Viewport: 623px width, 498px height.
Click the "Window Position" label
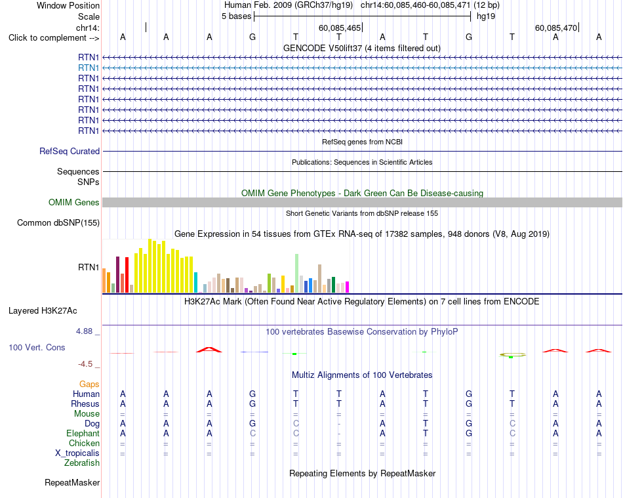(x=68, y=5)
